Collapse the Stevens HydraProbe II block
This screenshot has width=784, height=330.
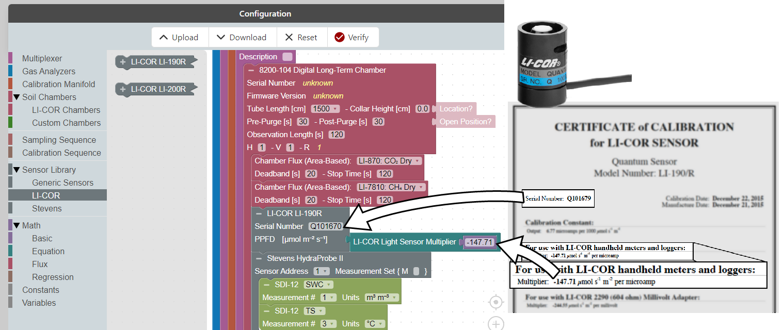coord(259,258)
